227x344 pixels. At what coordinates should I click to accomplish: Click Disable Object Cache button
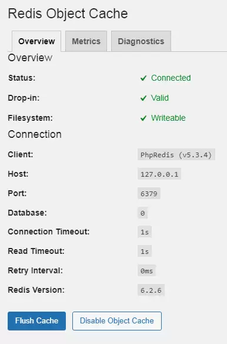[x=117, y=321]
